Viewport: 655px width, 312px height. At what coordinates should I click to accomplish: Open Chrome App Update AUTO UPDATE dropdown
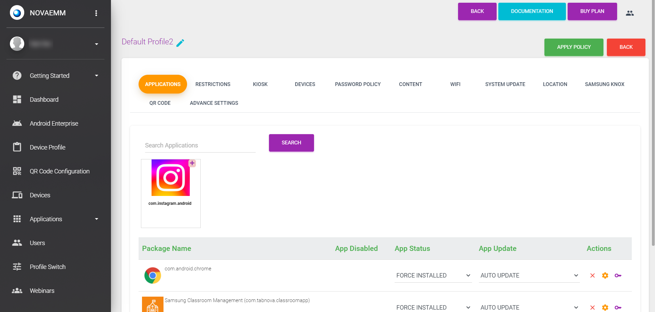coord(529,275)
